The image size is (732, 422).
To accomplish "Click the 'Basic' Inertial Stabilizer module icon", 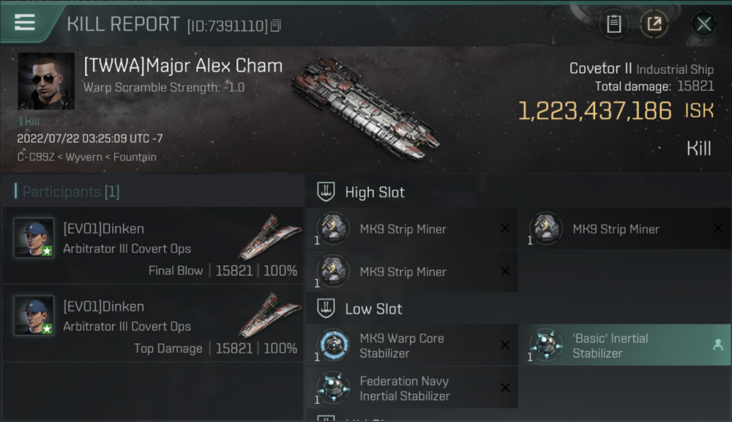I will tap(546, 345).
